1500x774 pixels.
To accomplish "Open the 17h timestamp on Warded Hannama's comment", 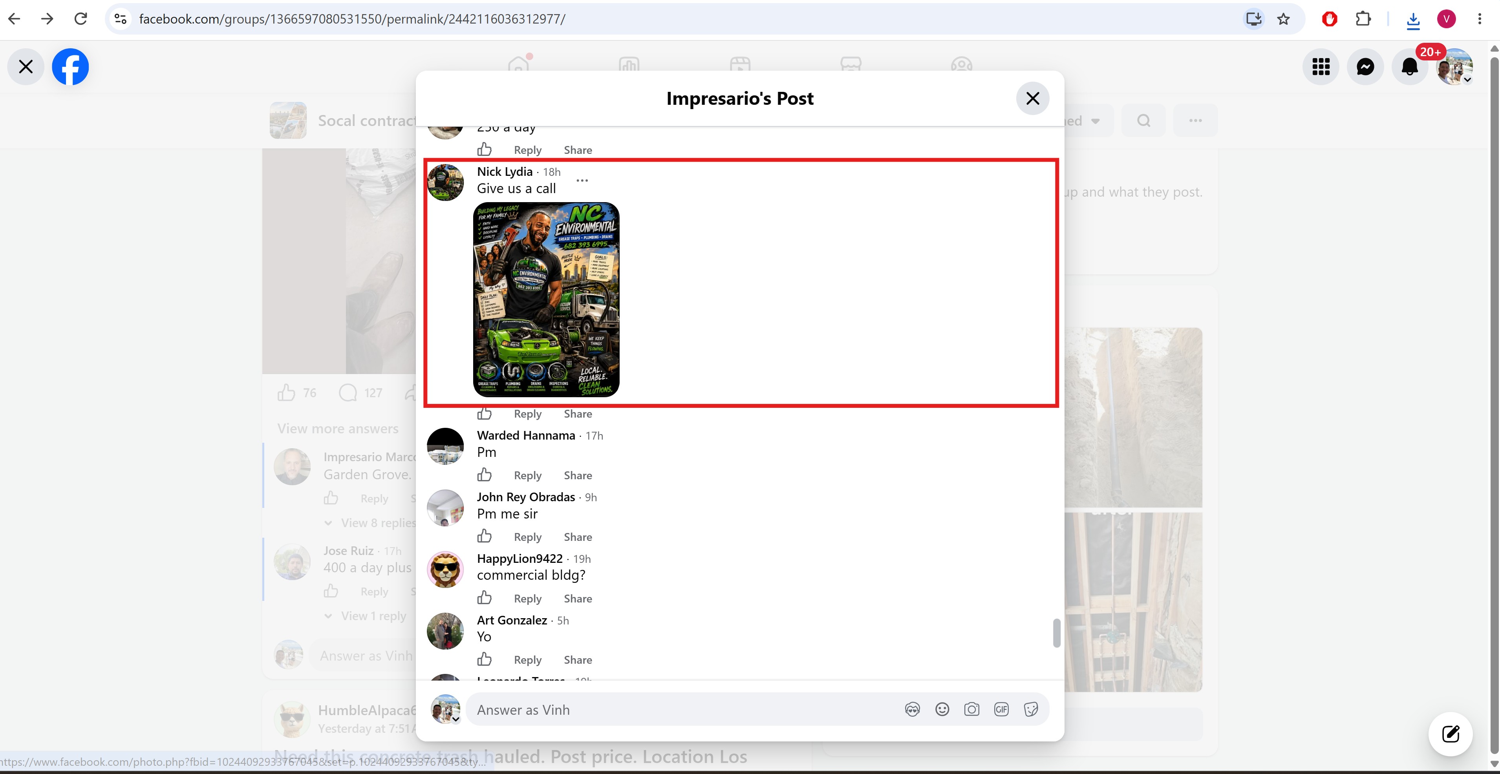I will click(594, 436).
